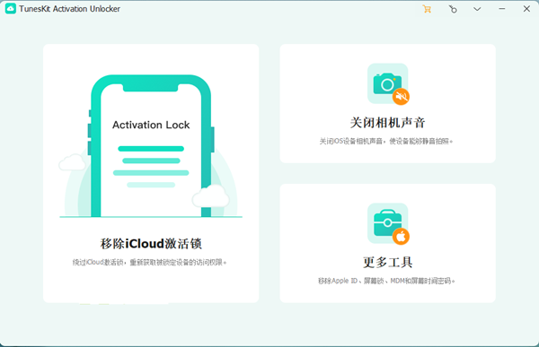Select 移除iCloud激活锁 heading
This screenshot has width=539, height=347.
coord(151,244)
